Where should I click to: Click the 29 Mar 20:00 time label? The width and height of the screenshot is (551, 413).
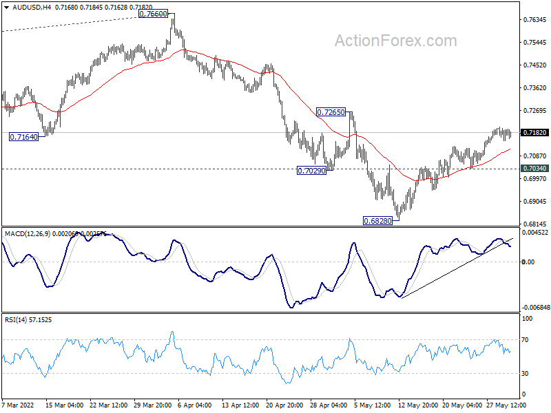153,405
